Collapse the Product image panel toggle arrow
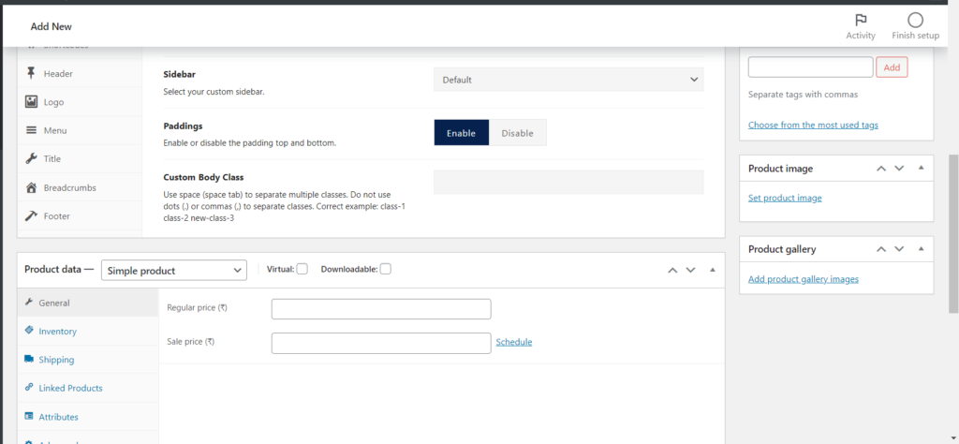This screenshot has height=444, width=959. (x=921, y=169)
